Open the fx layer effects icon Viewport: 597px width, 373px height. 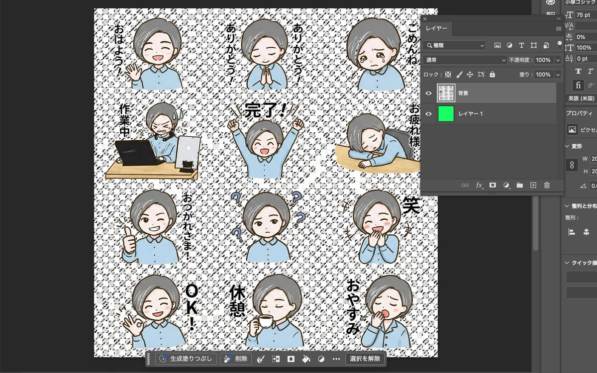[x=479, y=185]
